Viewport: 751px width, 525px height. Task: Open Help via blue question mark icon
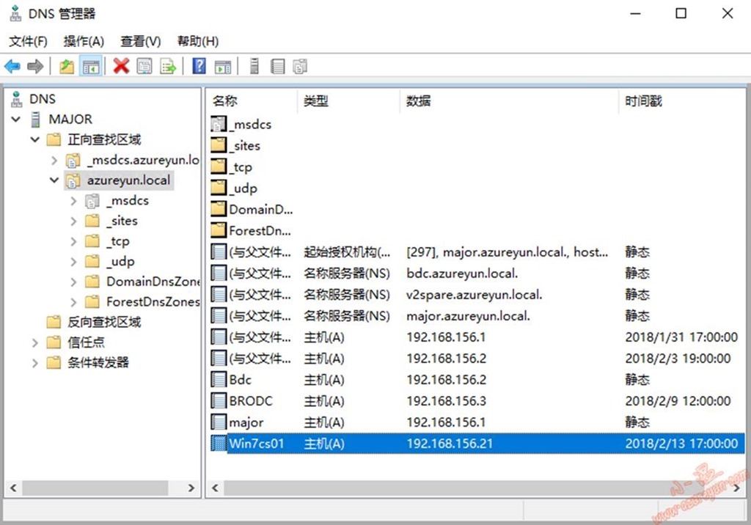tap(199, 66)
